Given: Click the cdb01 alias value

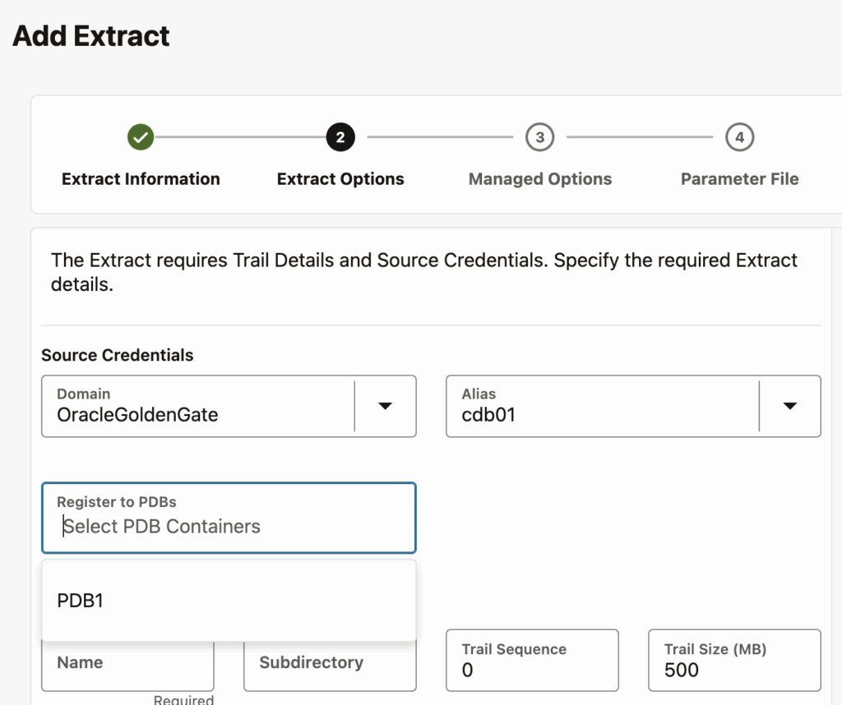Looking at the screenshot, I should click(488, 415).
